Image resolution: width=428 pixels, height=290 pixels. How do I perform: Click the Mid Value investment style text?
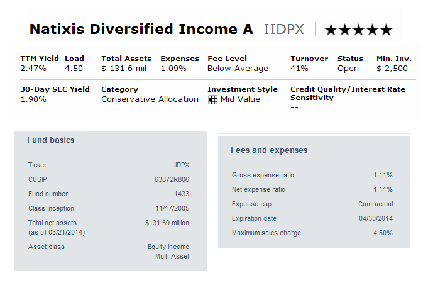[x=240, y=99]
